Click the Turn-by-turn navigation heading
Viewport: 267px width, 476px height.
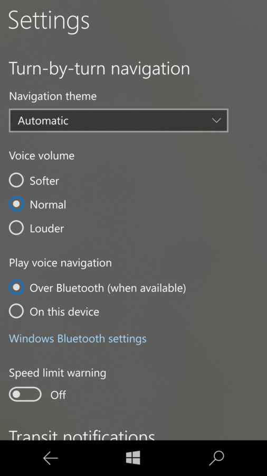[100, 69]
